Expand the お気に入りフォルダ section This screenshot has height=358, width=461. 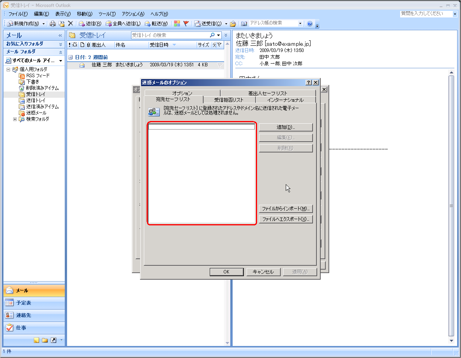(x=60, y=44)
